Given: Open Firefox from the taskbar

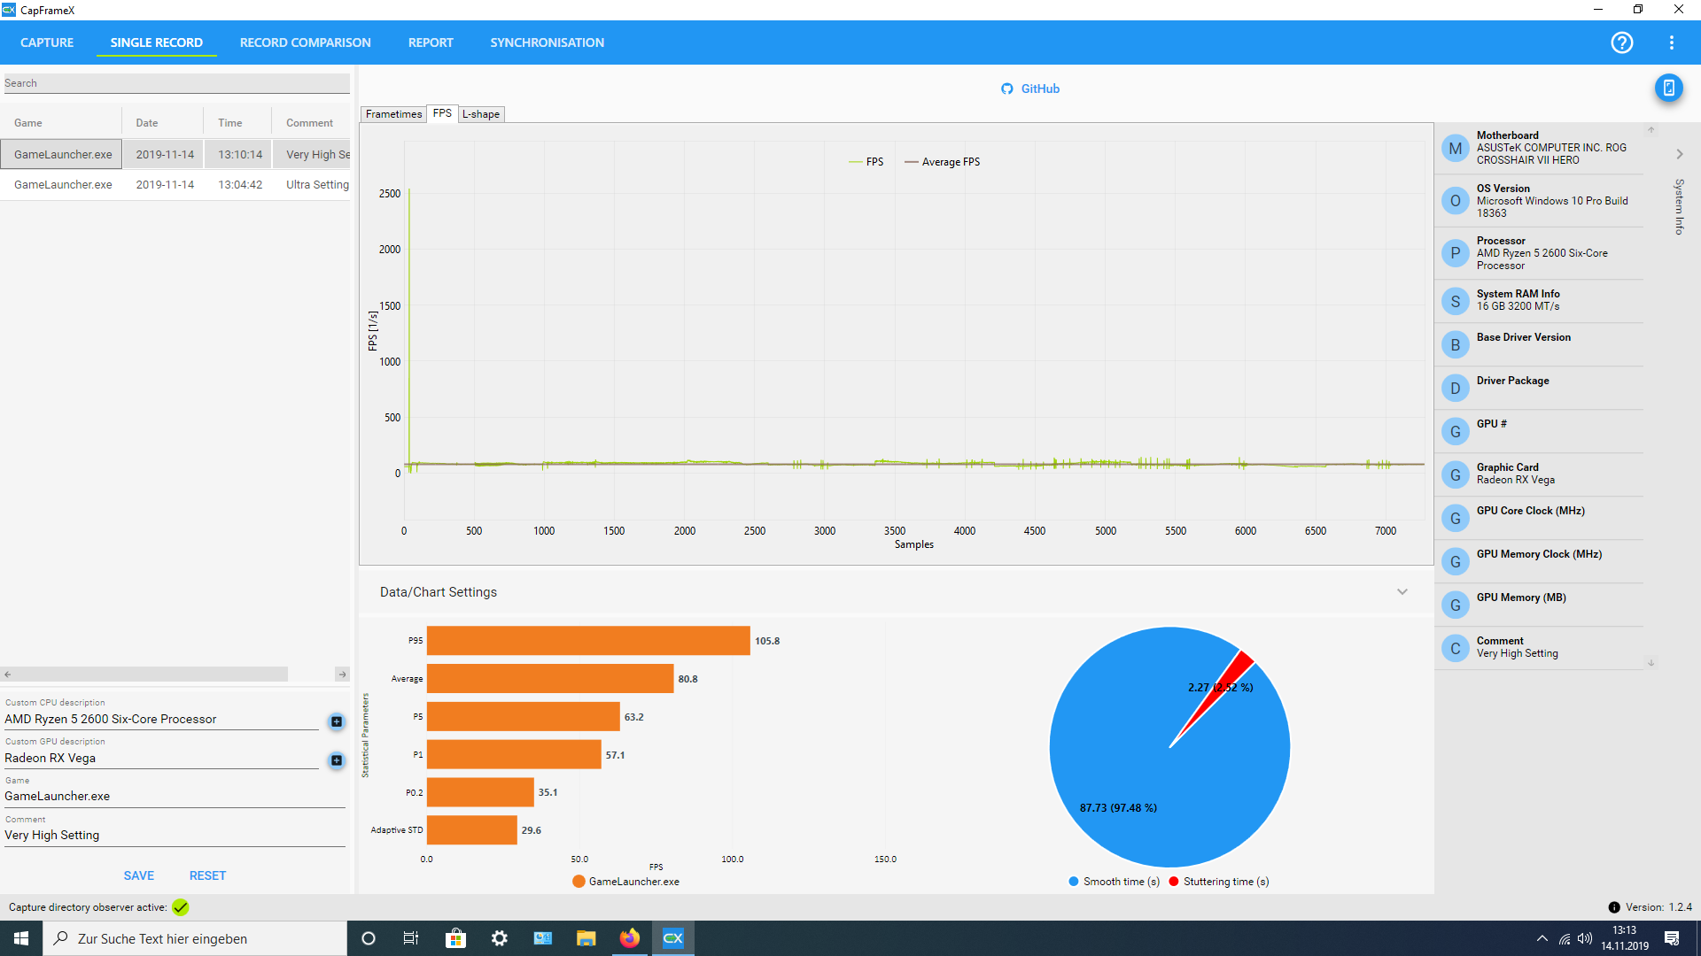Looking at the screenshot, I should click(x=629, y=938).
